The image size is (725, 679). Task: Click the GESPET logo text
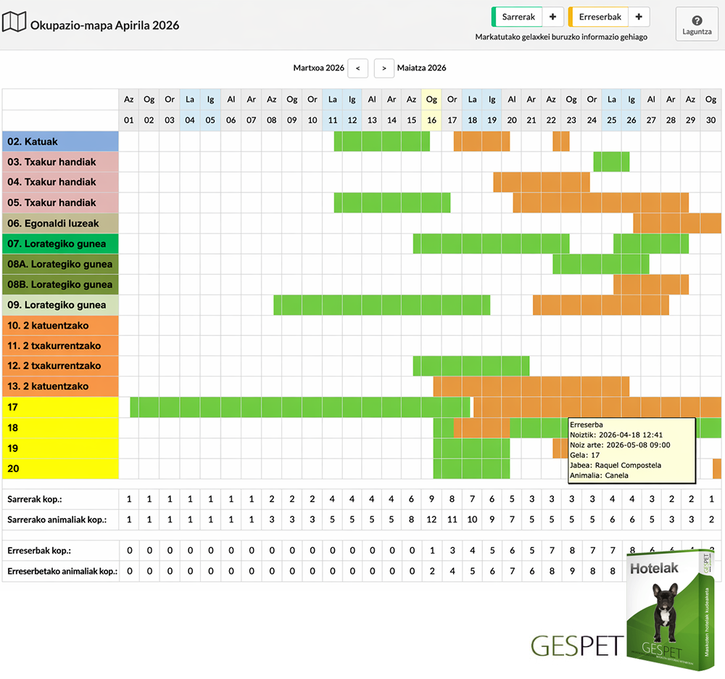click(576, 646)
